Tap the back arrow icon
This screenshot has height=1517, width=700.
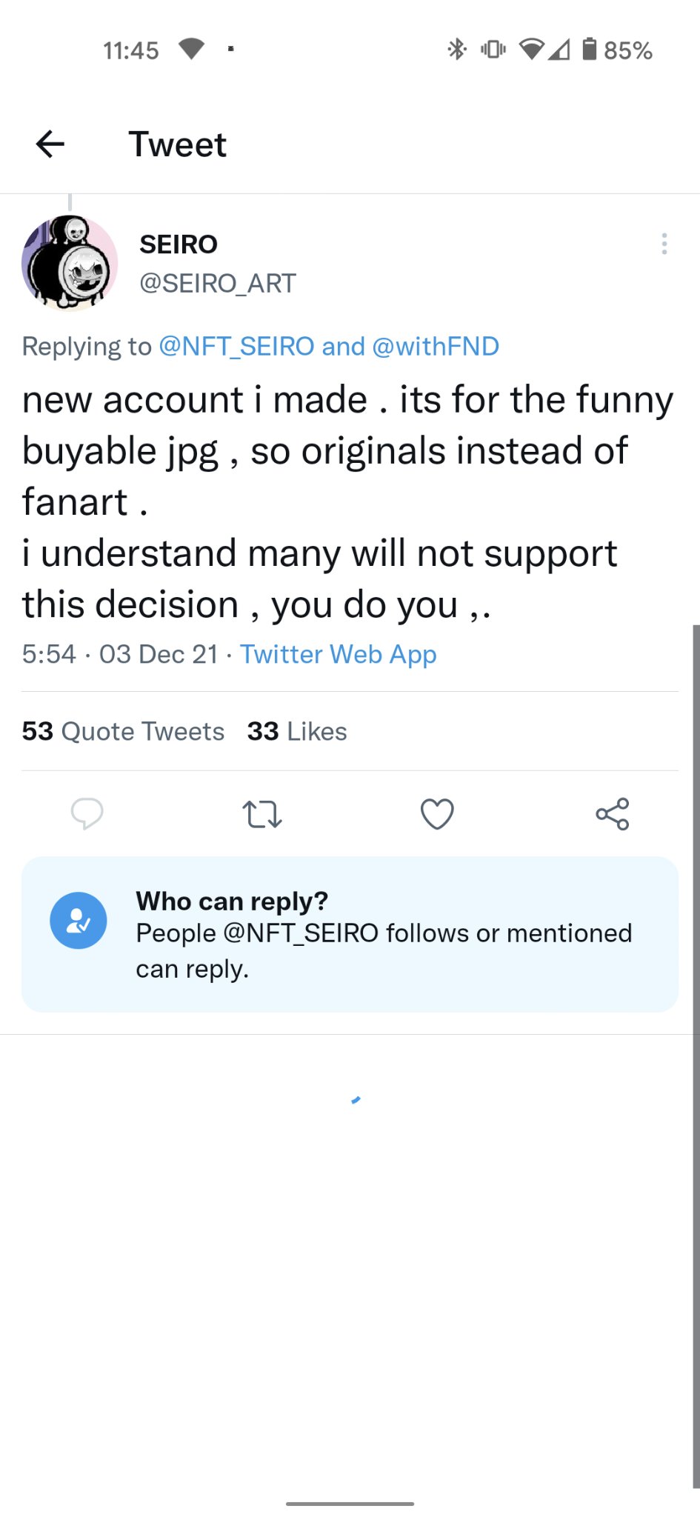pos(50,144)
